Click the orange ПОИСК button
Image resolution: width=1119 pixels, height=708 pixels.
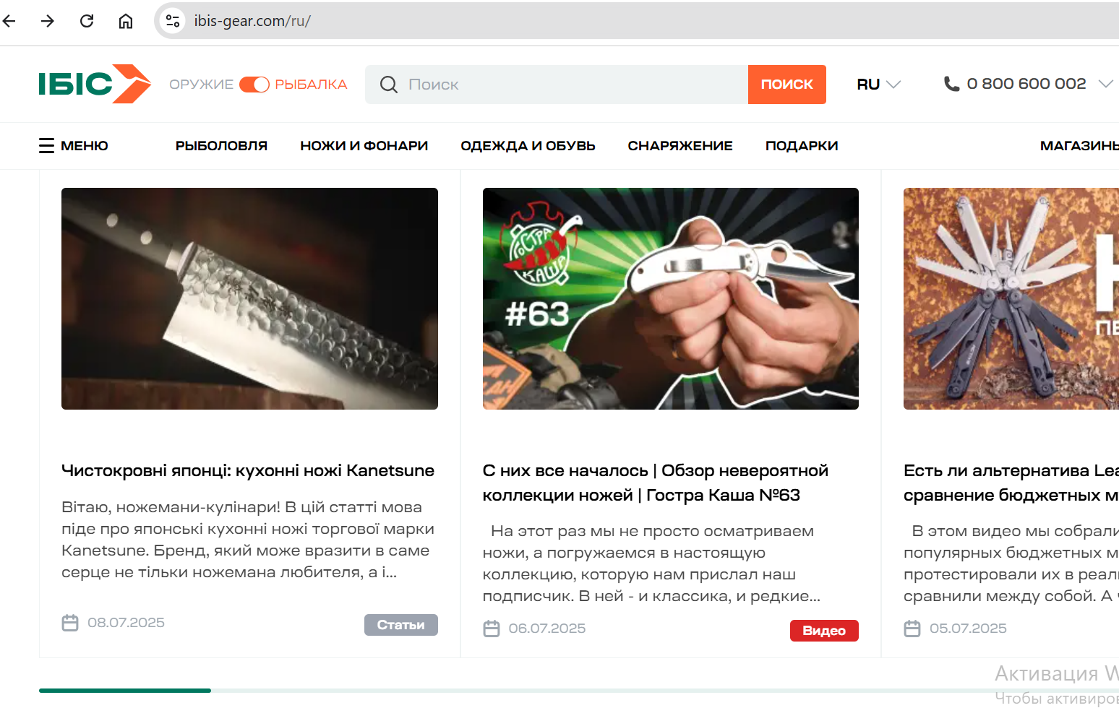[x=787, y=85]
